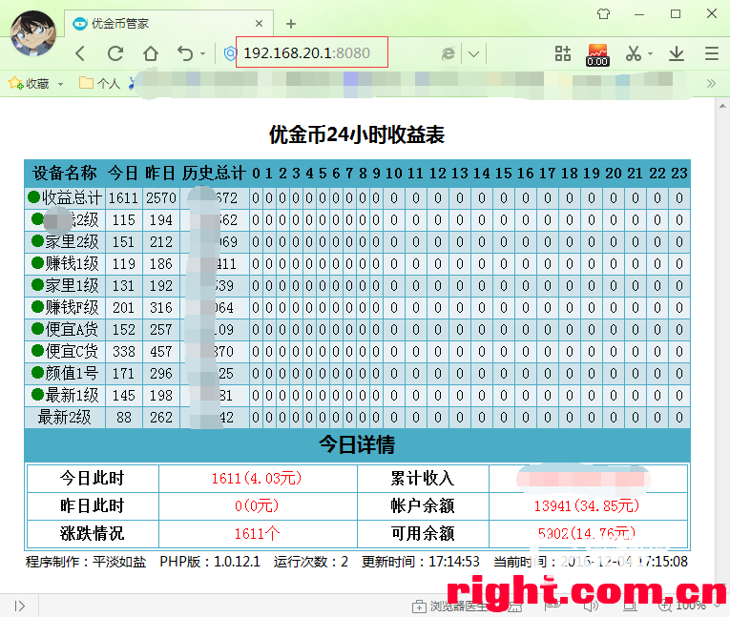Click the 昨日此时 value 0(0元)
The height and width of the screenshot is (617, 730).
257,505
